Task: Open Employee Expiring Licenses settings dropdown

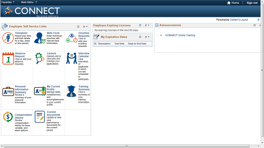Action: click(147, 25)
